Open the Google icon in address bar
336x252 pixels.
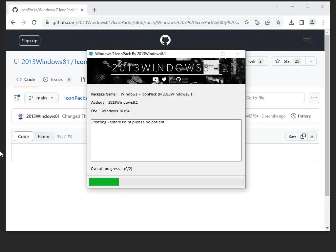[x=247, y=22]
